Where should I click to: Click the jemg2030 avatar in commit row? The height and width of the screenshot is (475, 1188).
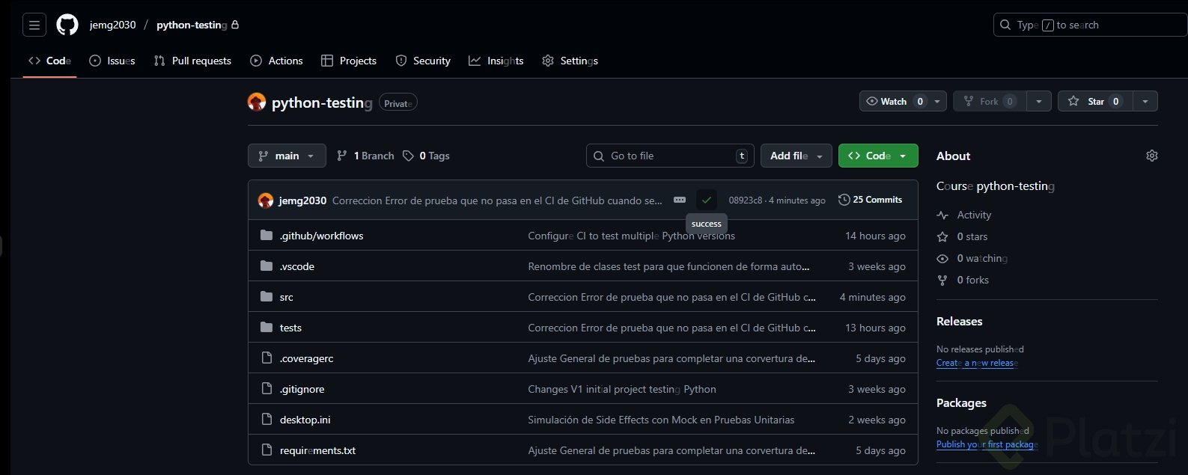click(265, 200)
